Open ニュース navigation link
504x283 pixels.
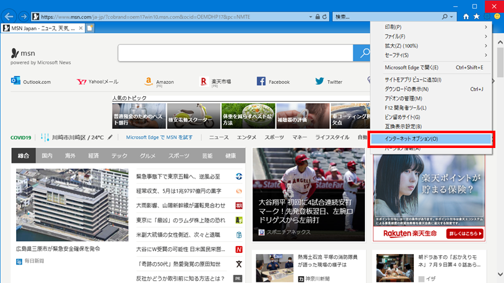click(219, 137)
